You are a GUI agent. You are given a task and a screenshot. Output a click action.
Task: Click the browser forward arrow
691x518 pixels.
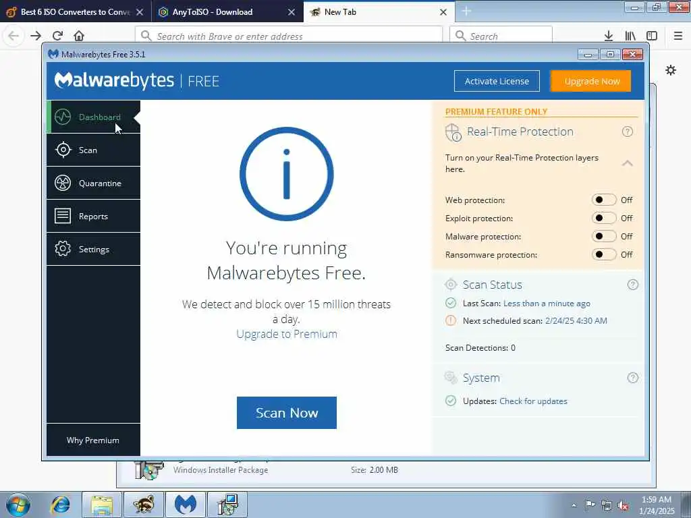(x=36, y=36)
